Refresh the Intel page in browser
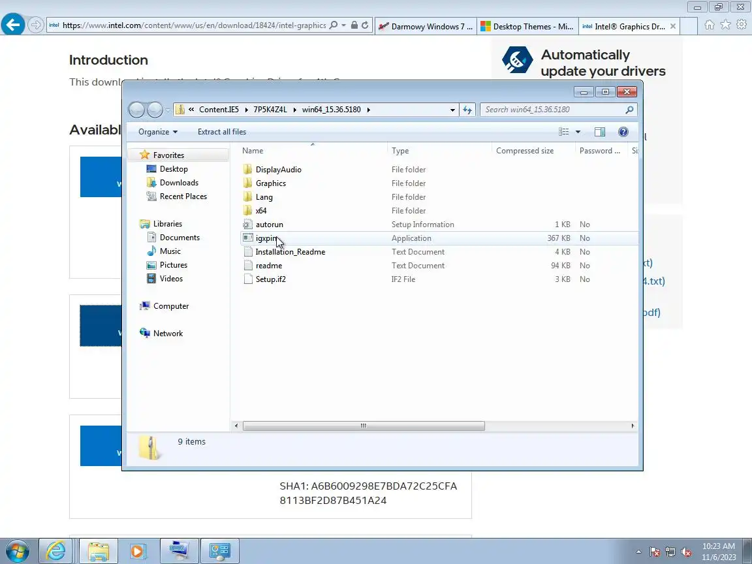This screenshot has width=752, height=564. coord(365,25)
